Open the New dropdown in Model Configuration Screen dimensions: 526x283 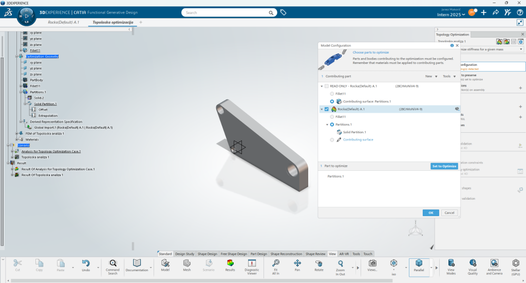point(431,76)
